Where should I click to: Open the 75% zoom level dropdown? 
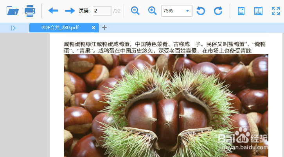(x=177, y=11)
